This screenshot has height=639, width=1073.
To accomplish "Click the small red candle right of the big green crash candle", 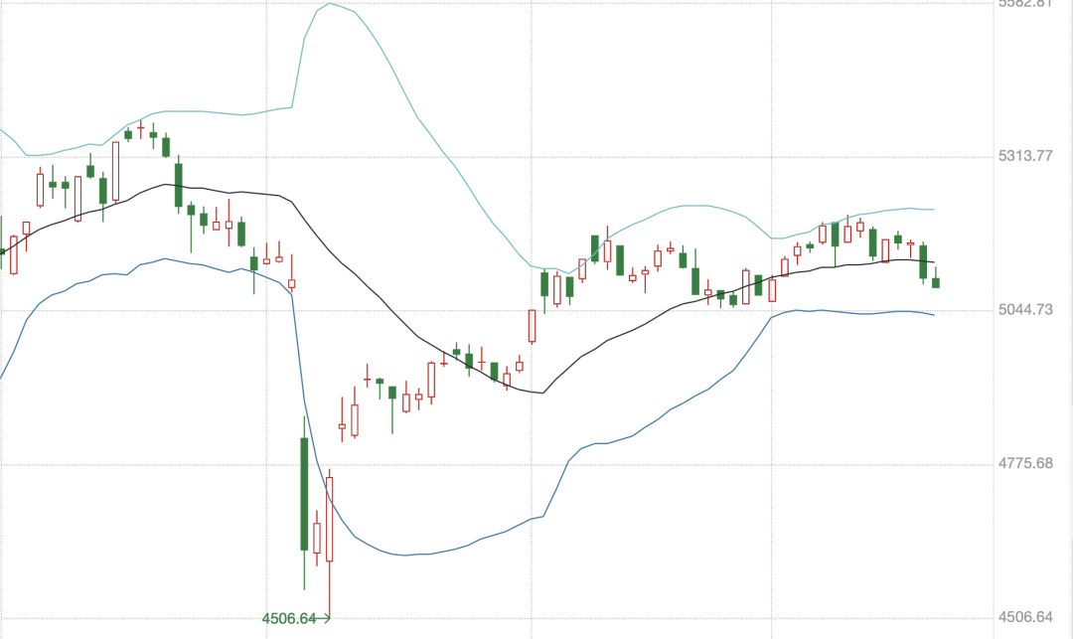I will click(x=317, y=538).
